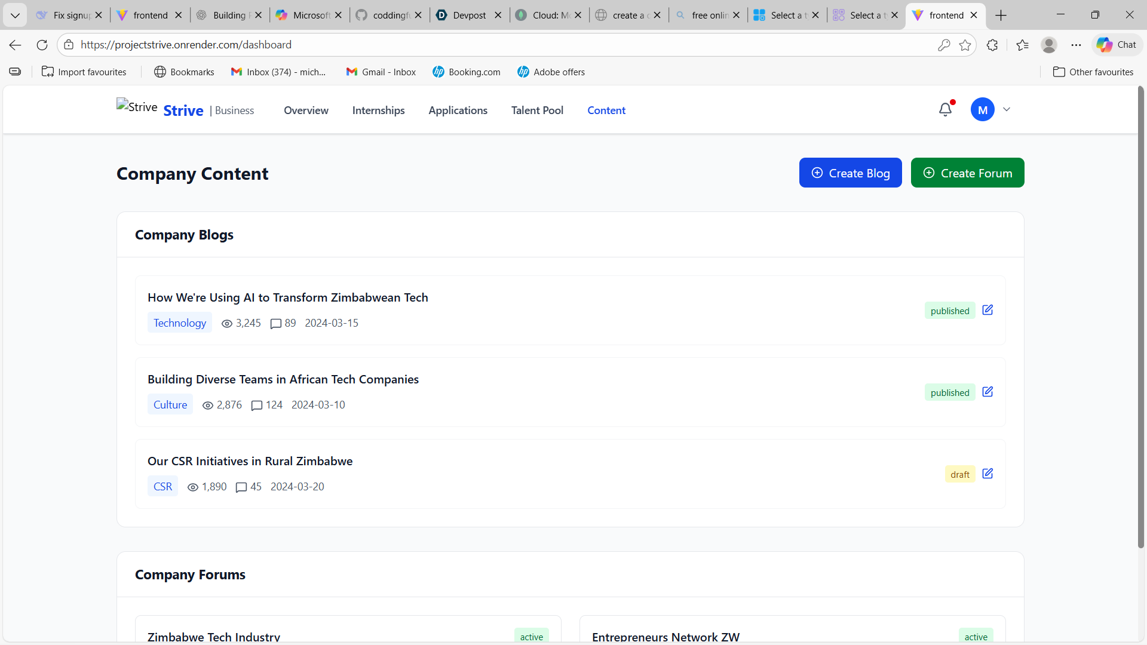Open browser settings and more menu
Viewport: 1147px width, 645px height.
1076,45
